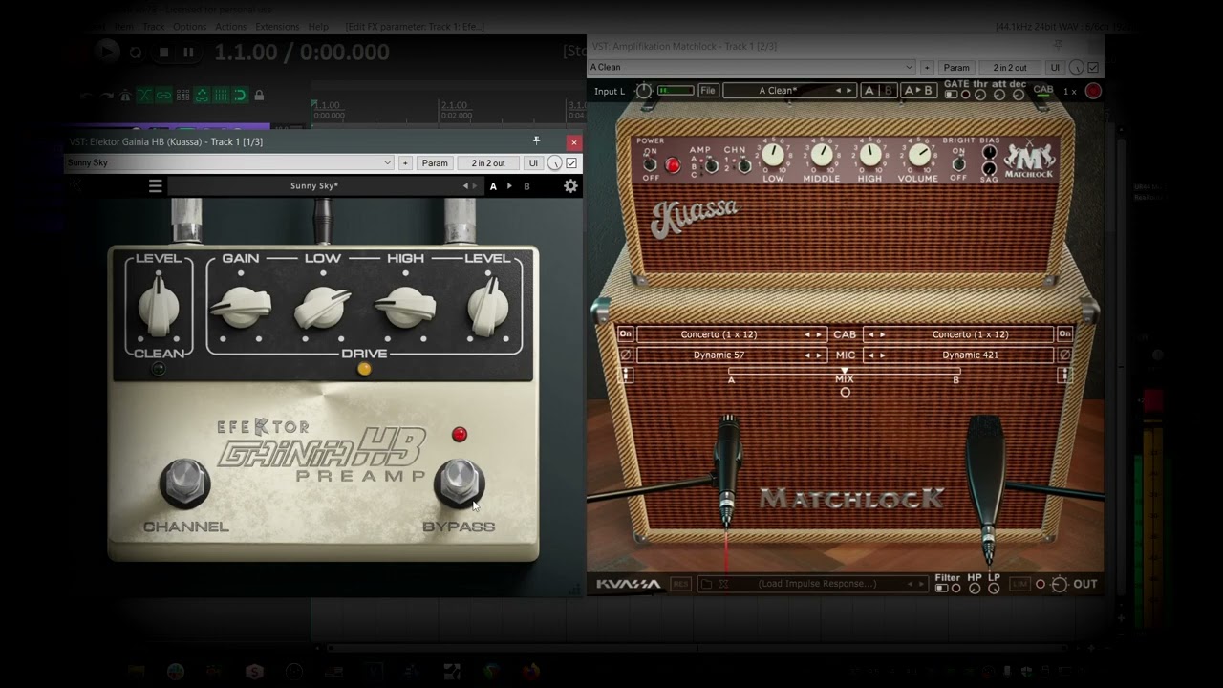Click left mic position slider
Image resolution: width=1223 pixels, height=688 pixels.
(x=626, y=376)
